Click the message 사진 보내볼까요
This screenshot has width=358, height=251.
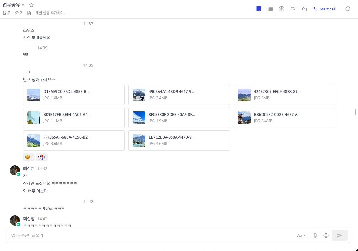click(36, 37)
